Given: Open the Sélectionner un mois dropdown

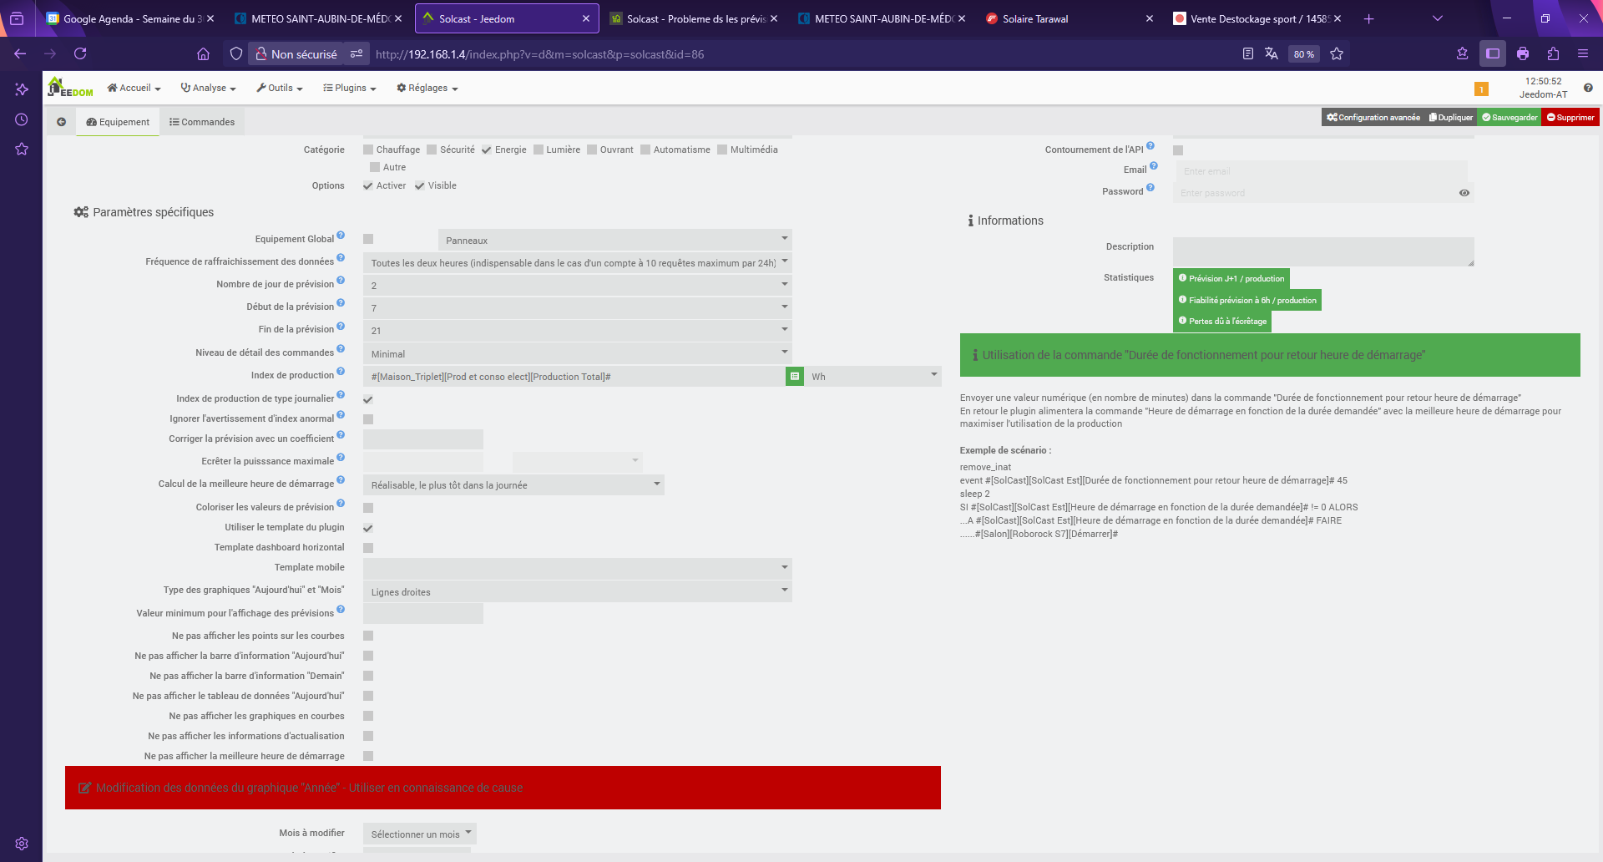Looking at the screenshot, I should pyautogui.click(x=420, y=834).
